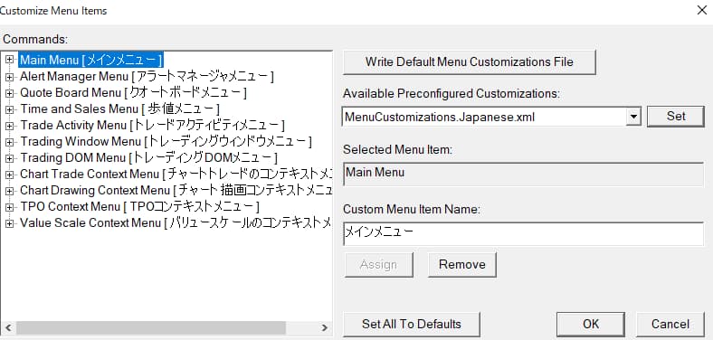Select the Trading Window Menu item
The width and height of the screenshot is (713, 340).
pyautogui.click(x=166, y=142)
